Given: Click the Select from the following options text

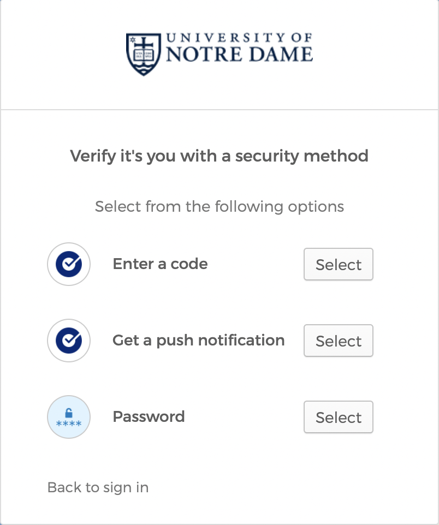Looking at the screenshot, I should pos(219,207).
